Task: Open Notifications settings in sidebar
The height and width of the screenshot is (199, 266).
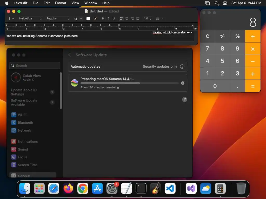Action: (32, 142)
